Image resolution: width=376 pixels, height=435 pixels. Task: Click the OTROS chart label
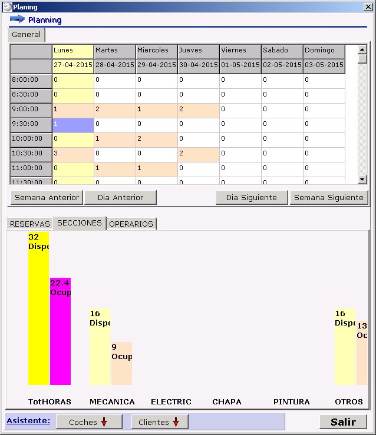[x=349, y=401]
